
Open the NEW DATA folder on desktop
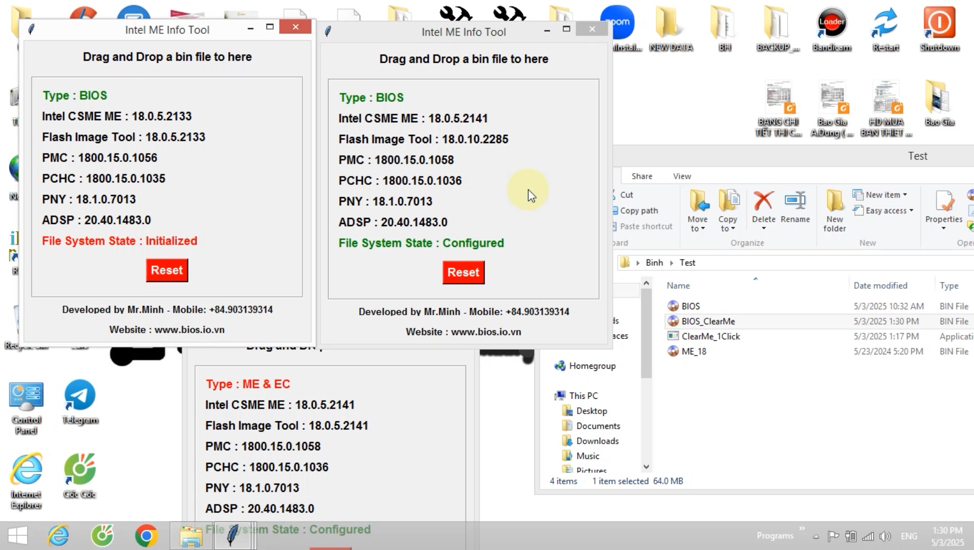click(x=670, y=30)
